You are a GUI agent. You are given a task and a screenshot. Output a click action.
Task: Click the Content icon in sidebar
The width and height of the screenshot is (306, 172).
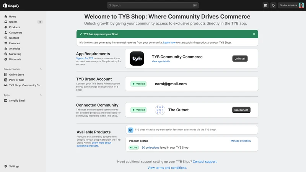click(6, 38)
